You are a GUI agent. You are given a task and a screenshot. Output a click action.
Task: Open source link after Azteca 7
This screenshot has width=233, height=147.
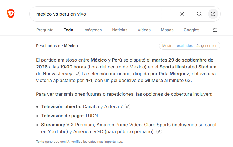pos(128,106)
